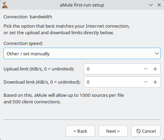Screen dimensions: 164x140
Task: Increase the Upload limit with plus button
Action: coord(155,69)
